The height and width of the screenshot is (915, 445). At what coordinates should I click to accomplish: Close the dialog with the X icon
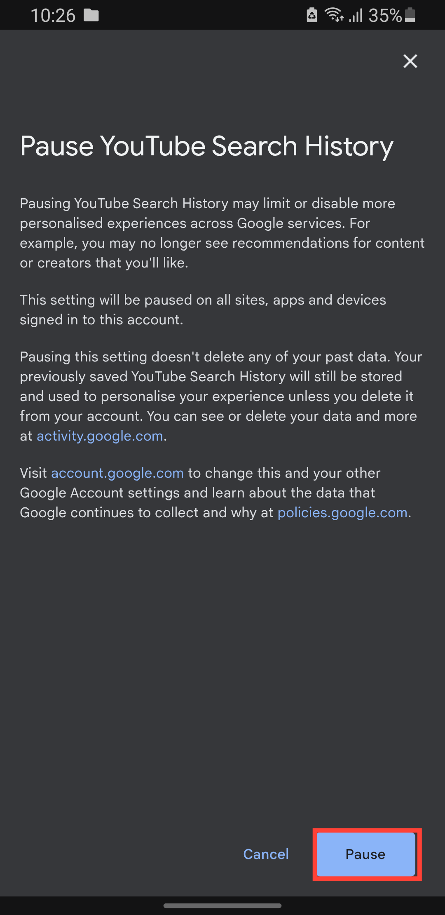point(410,61)
